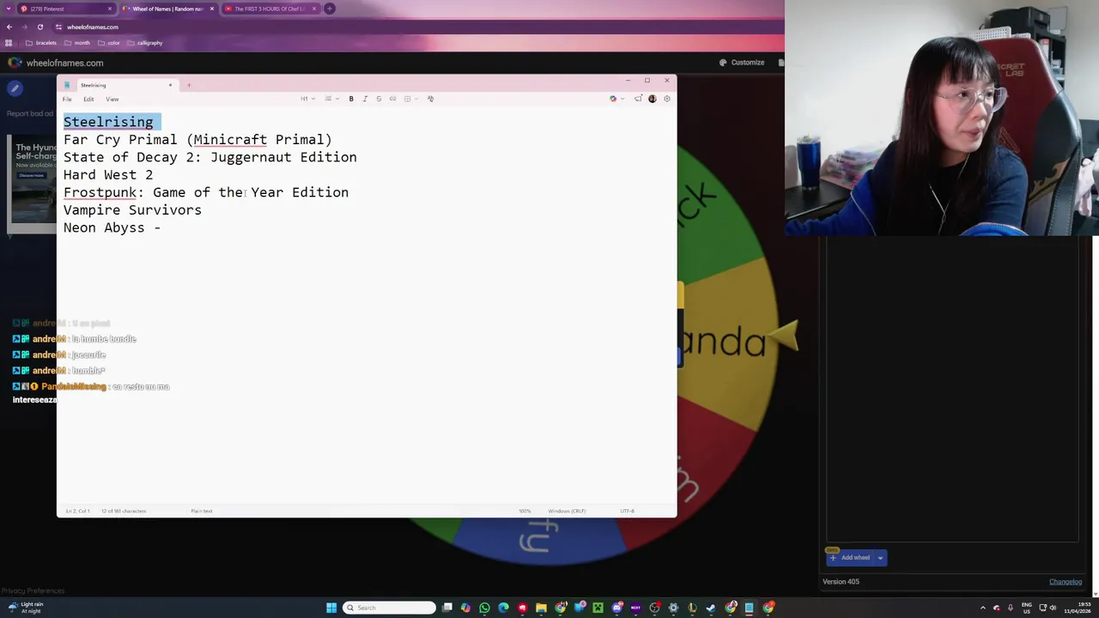This screenshot has width=1099, height=618.
Task: Apply strikethrough formatting in Notepad
Action: point(379,99)
